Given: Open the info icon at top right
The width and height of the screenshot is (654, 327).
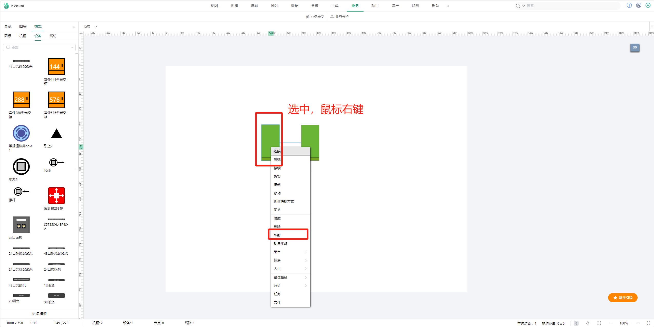Looking at the screenshot, I should pos(629,5).
